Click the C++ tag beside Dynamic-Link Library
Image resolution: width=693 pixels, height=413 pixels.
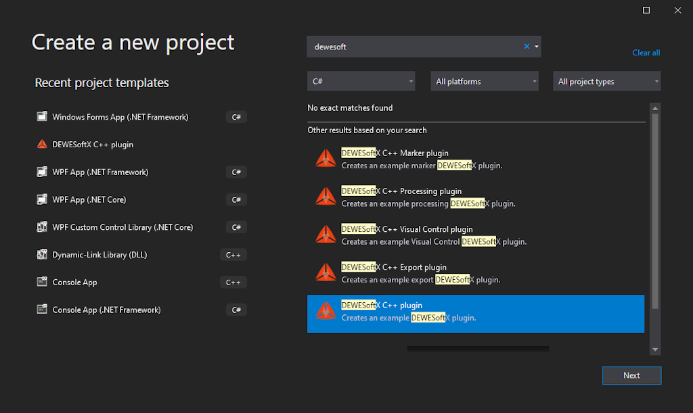233,255
